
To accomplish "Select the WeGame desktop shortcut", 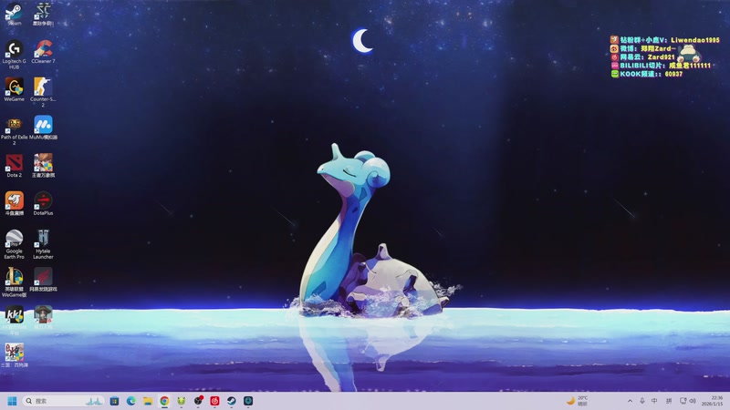I will click(x=14, y=89).
